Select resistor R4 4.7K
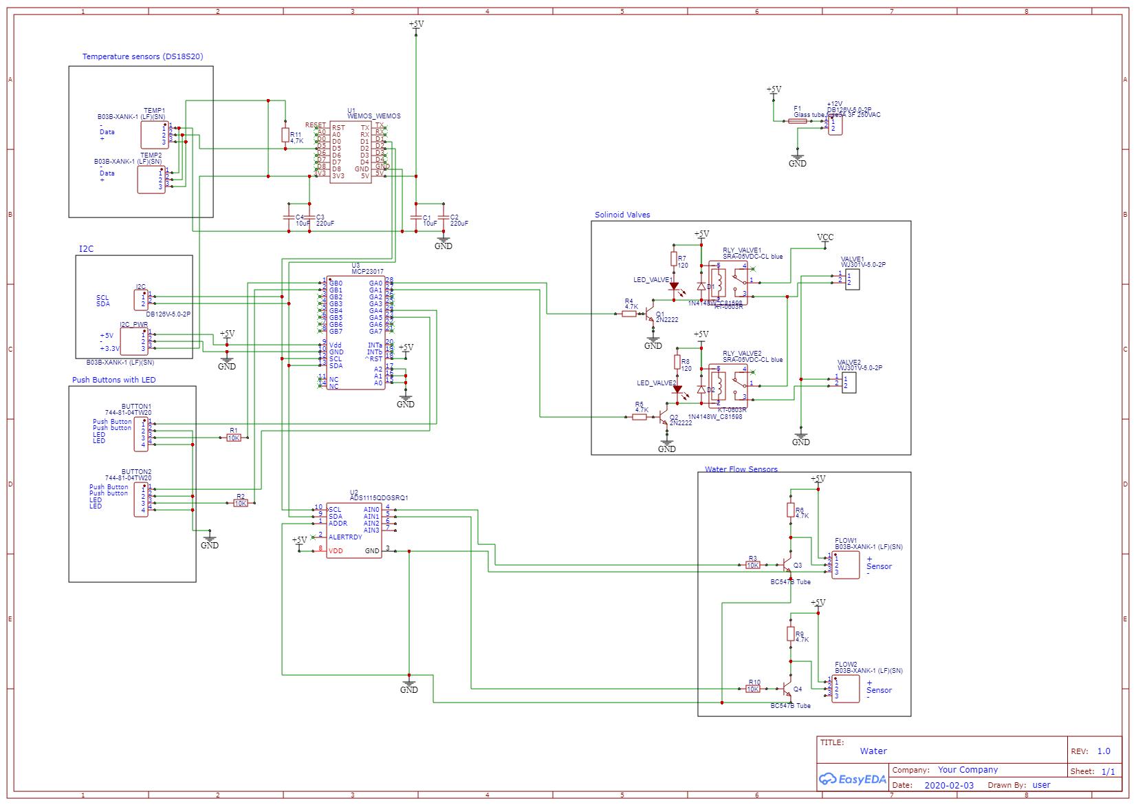Image resolution: width=1136 pixels, height=805 pixels. coord(629,314)
